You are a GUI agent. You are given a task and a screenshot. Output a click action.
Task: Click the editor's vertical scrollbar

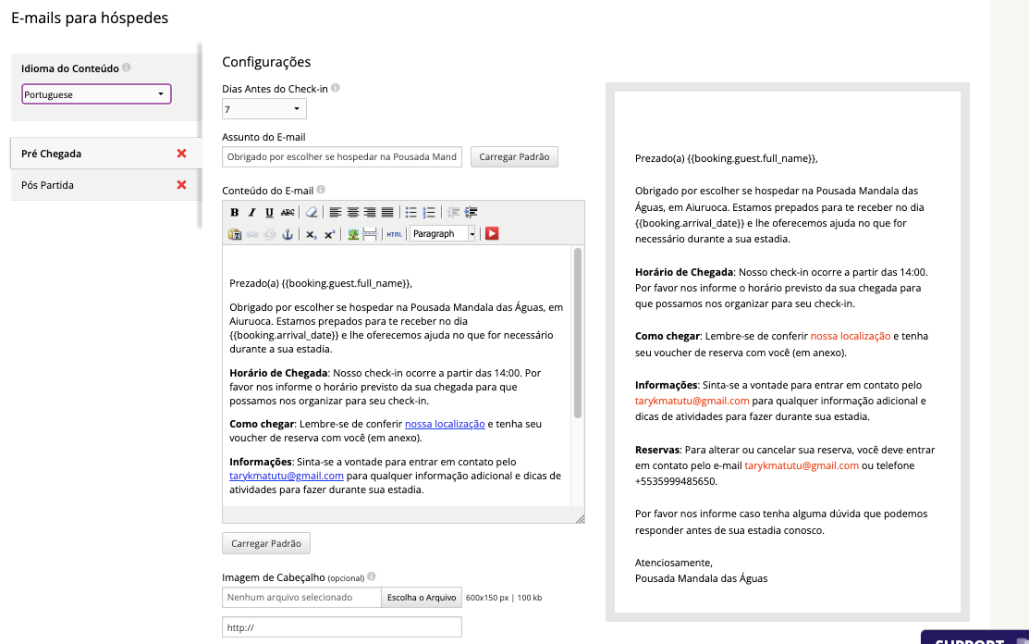tap(578, 332)
